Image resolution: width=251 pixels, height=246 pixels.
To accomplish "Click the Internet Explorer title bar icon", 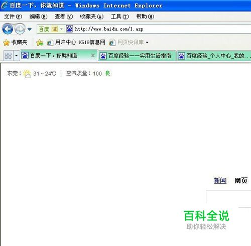I will [5, 6].
